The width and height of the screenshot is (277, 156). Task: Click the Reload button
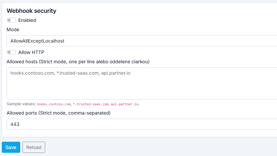click(34, 147)
